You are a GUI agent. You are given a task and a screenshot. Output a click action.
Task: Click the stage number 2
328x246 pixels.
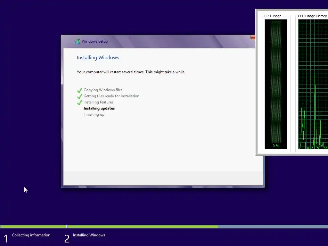click(x=67, y=239)
